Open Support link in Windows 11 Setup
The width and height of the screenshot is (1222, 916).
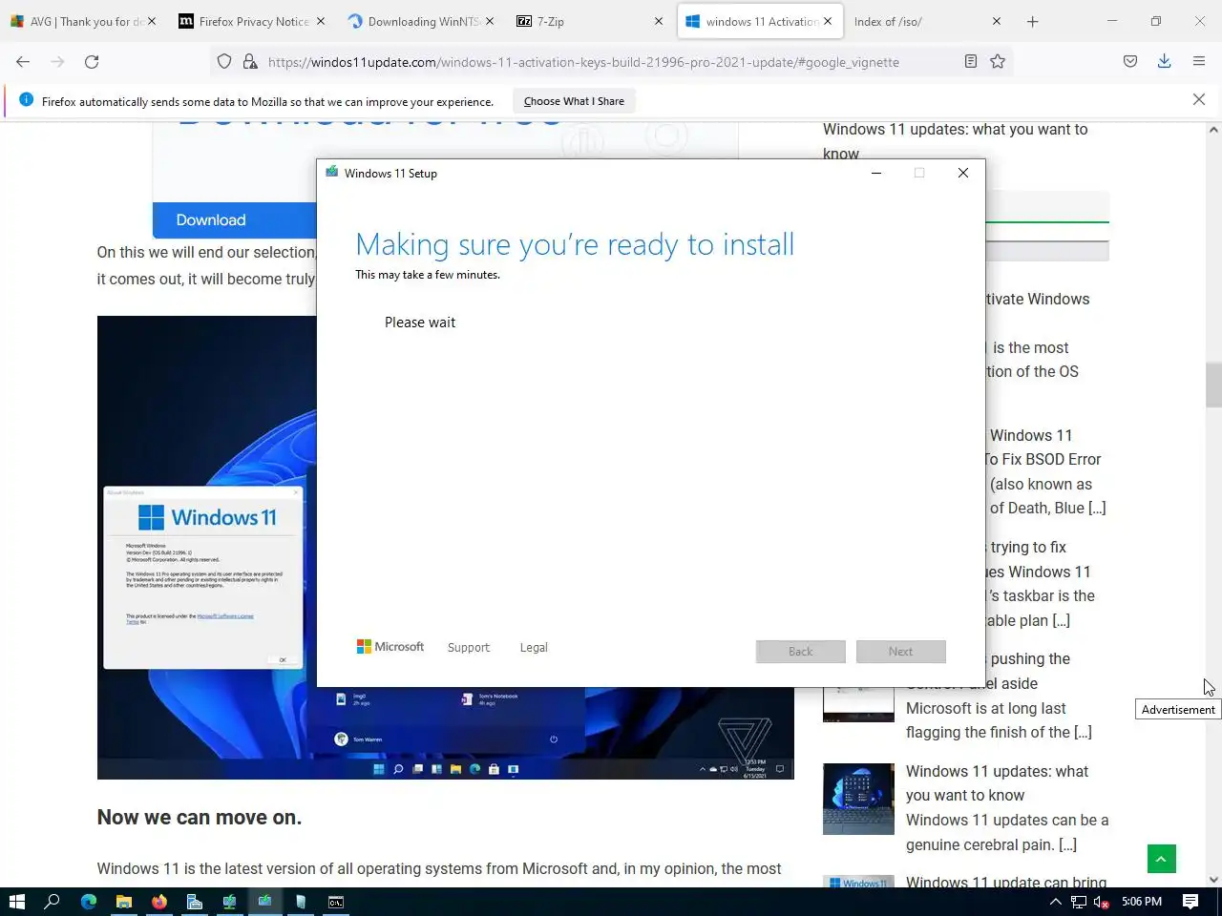click(x=468, y=648)
